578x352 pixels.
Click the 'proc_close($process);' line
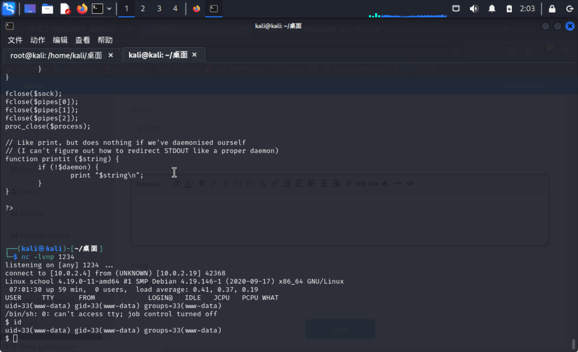click(48, 126)
